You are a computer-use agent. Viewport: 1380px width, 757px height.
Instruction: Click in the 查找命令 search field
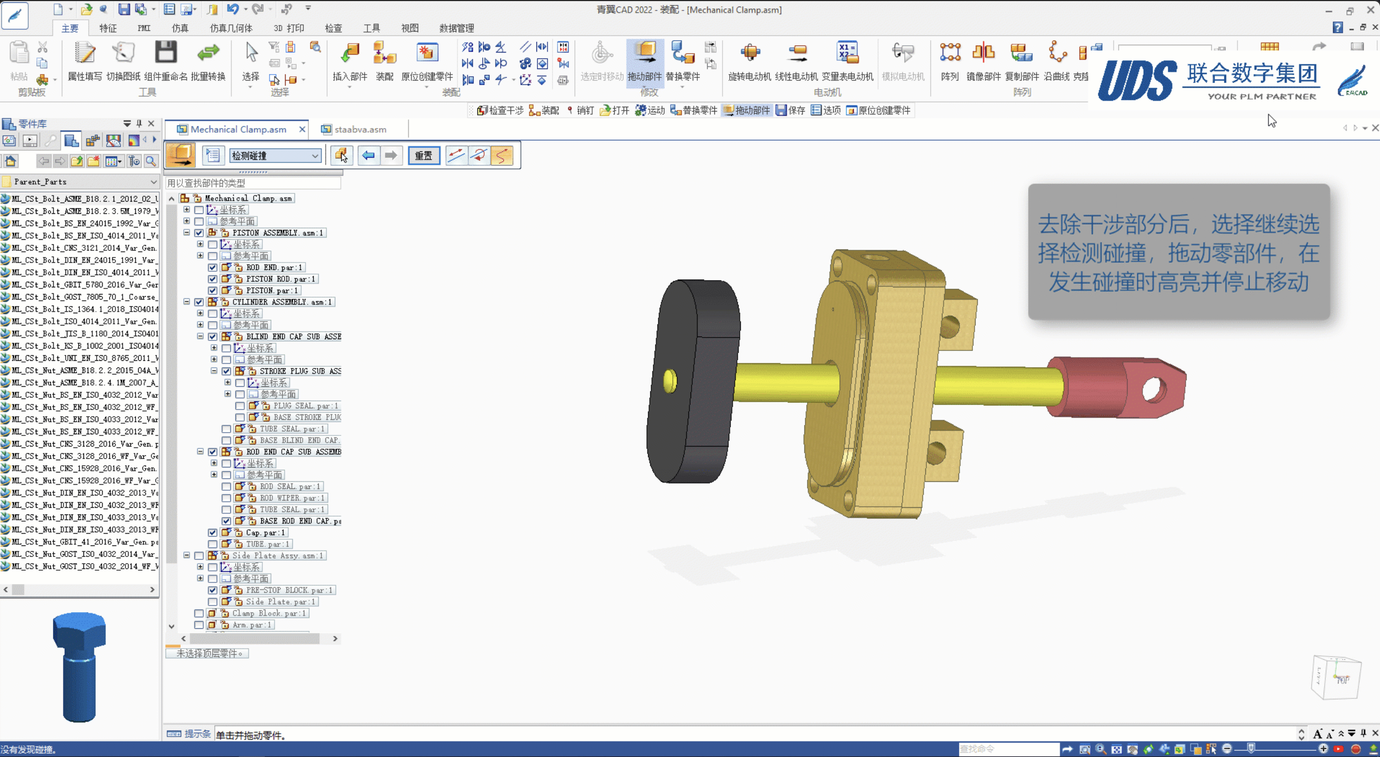[x=1008, y=749]
